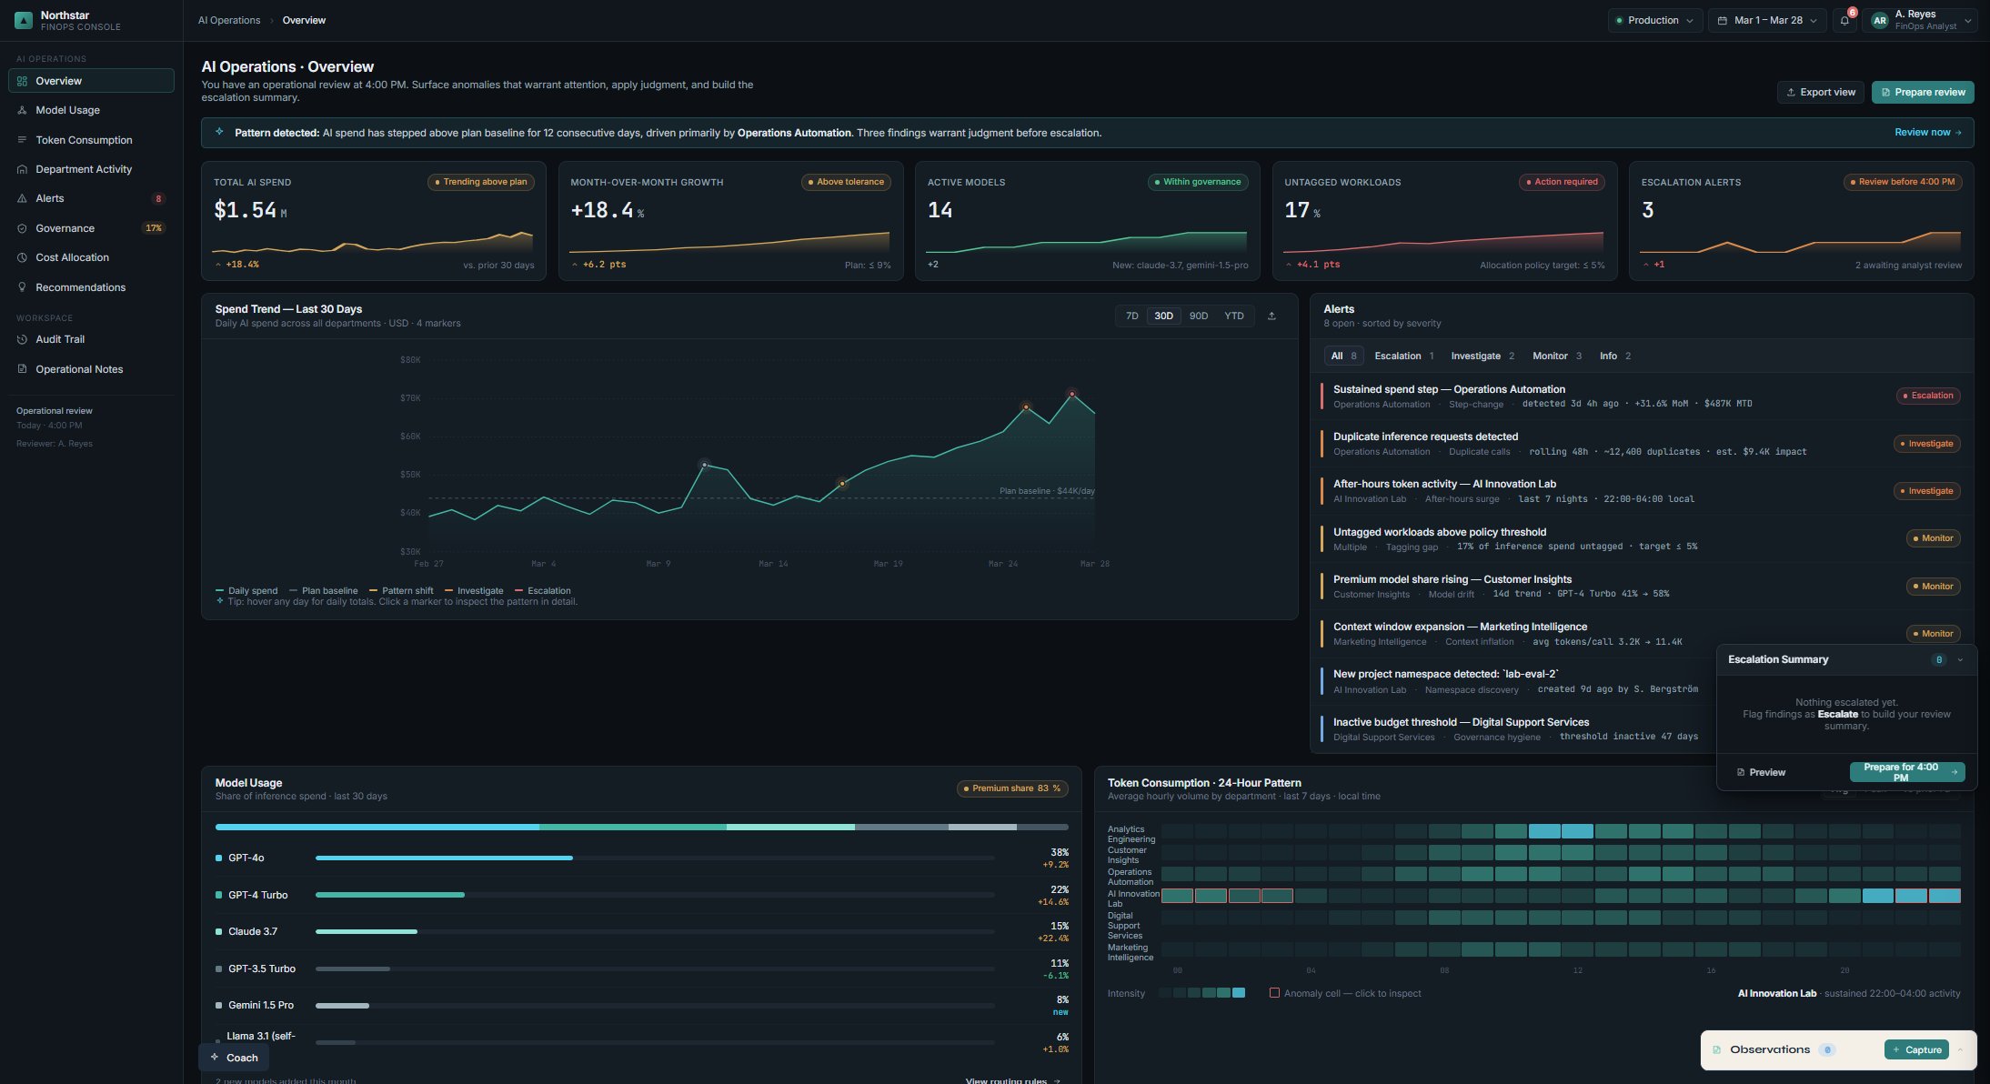
Task: Select the YTD range toggle
Action: tap(1233, 316)
